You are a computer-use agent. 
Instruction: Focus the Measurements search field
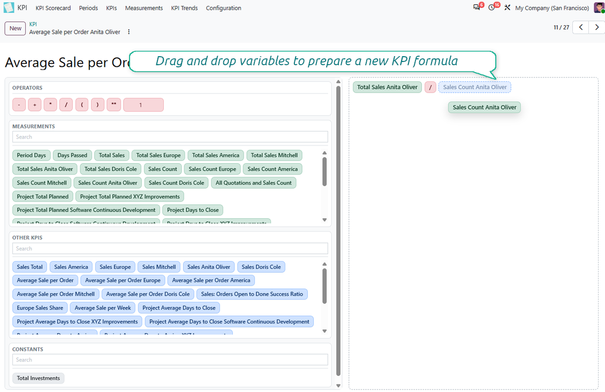[x=170, y=137]
